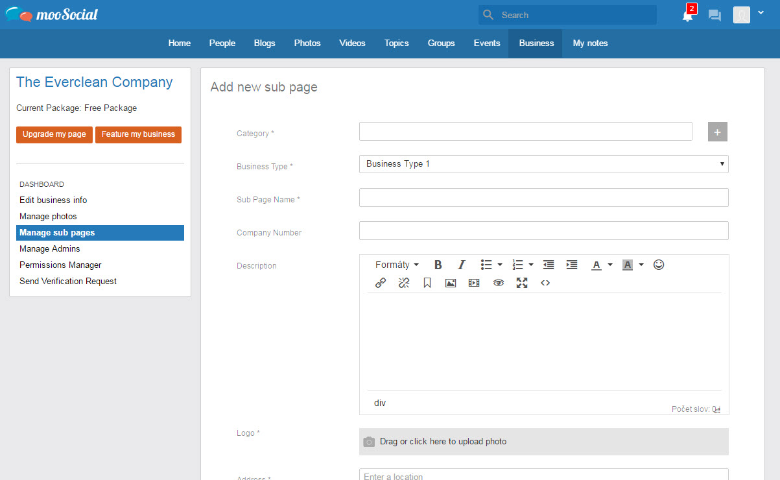This screenshot has width=780, height=480.
Task: Click the decrease indent icon
Action: click(x=549, y=265)
